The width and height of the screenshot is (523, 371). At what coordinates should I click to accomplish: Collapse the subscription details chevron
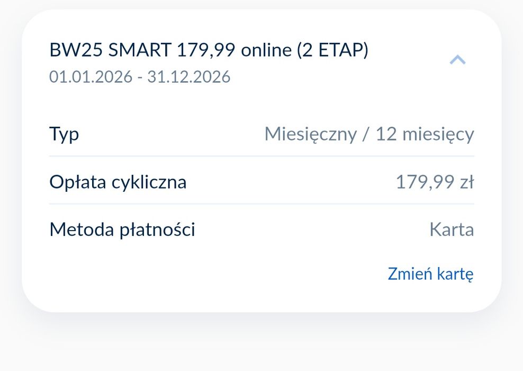click(457, 60)
